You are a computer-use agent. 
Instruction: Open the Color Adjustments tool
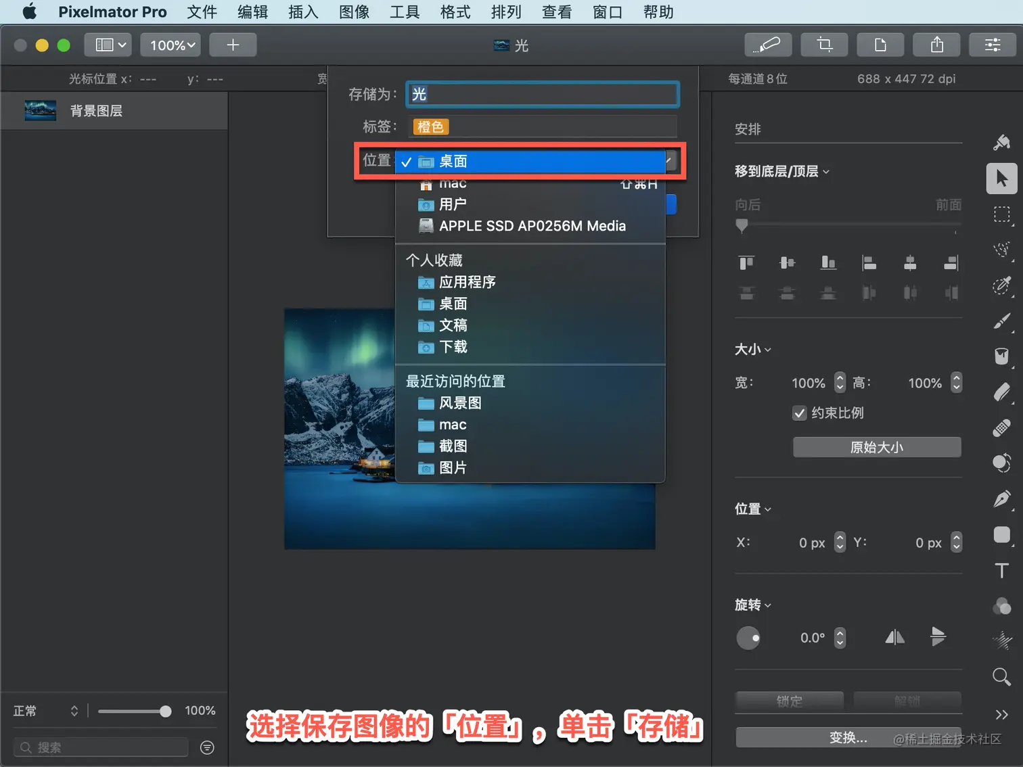tap(1002, 606)
